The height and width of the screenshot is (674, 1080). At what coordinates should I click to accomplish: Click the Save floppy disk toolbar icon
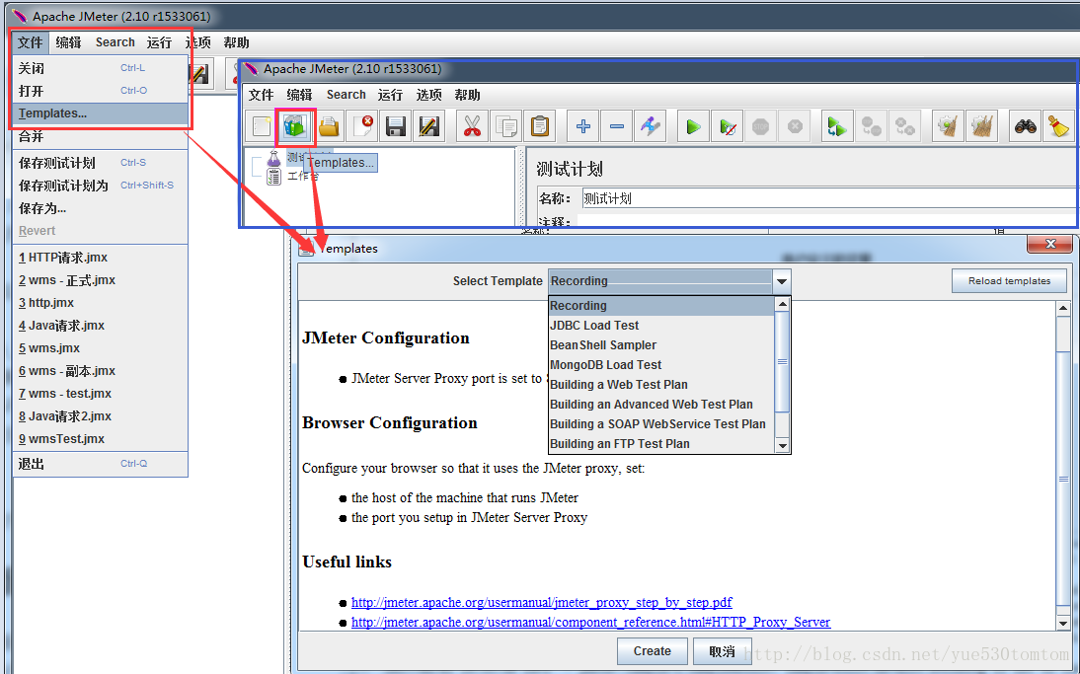tap(395, 126)
